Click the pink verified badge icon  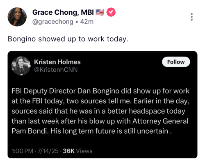click(x=111, y=12)
